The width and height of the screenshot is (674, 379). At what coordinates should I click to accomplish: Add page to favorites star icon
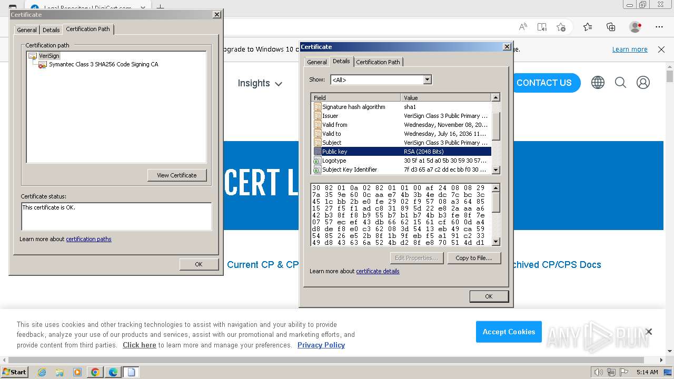click(x=561, y=27)
